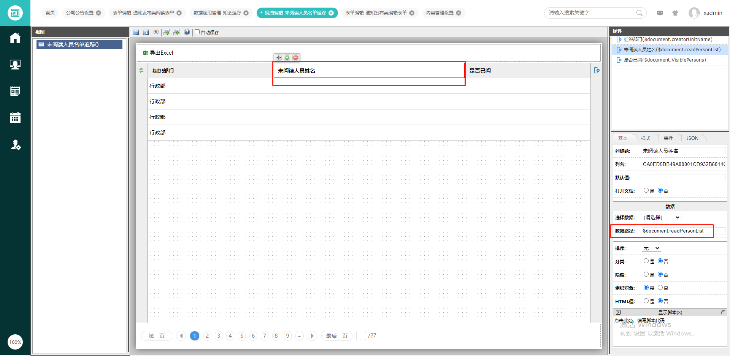Click the green refresh arrows icon in the grid header
730x356 pixels.
[x=141, y=70]
